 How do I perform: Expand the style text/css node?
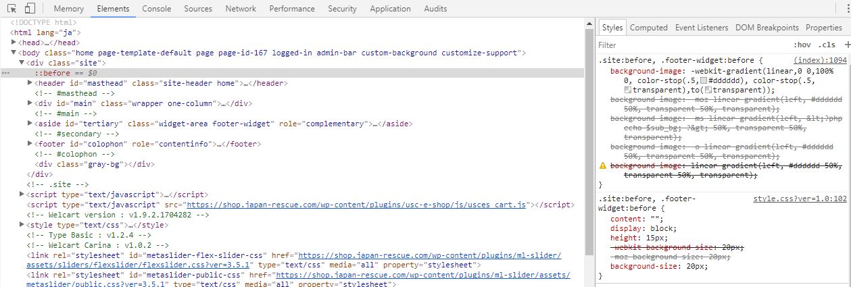coord(22,225)
